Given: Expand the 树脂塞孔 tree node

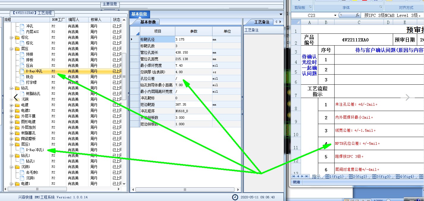Looking at the screenshot, I should point(12,133).
